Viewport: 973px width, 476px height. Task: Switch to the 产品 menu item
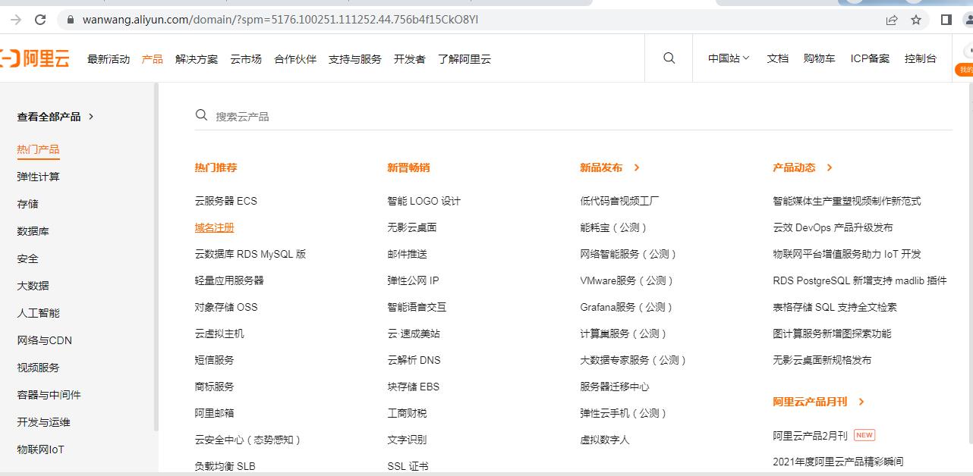click(151, 58)
